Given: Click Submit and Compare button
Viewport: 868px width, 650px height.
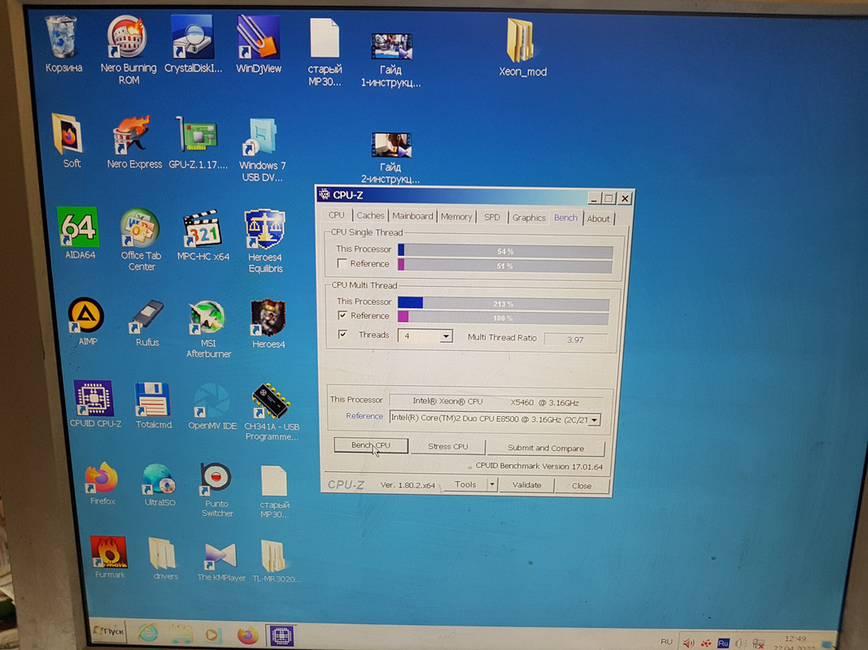Looking at the screenshot, I should (x=546, y=448).
